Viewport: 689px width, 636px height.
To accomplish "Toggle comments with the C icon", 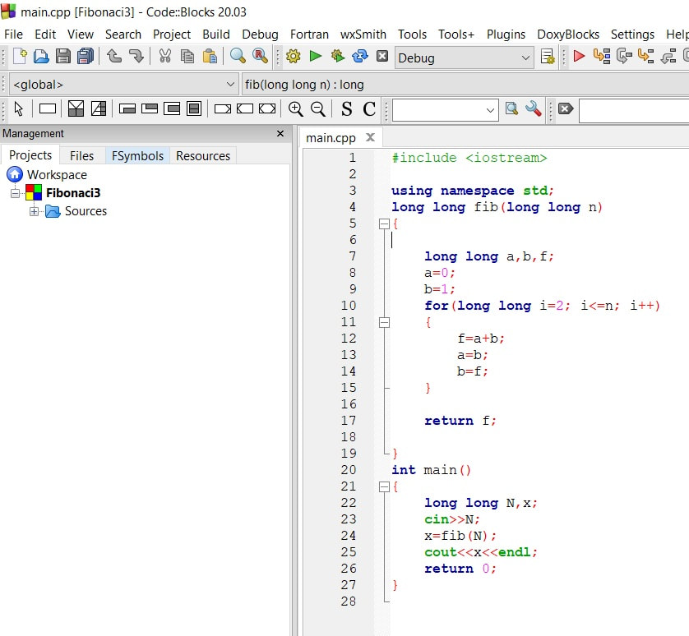I will [369, 108].
